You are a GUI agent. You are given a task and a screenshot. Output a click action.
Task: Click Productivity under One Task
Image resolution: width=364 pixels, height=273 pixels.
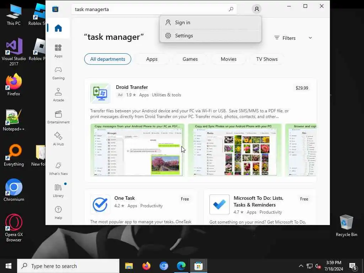(151, 206)
